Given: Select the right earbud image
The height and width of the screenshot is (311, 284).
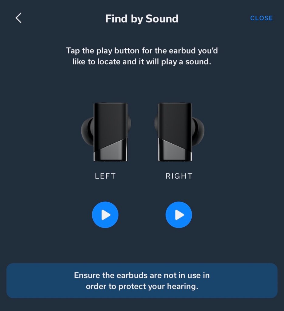Looking at the screenshot, I should click(x=179, y=132).
